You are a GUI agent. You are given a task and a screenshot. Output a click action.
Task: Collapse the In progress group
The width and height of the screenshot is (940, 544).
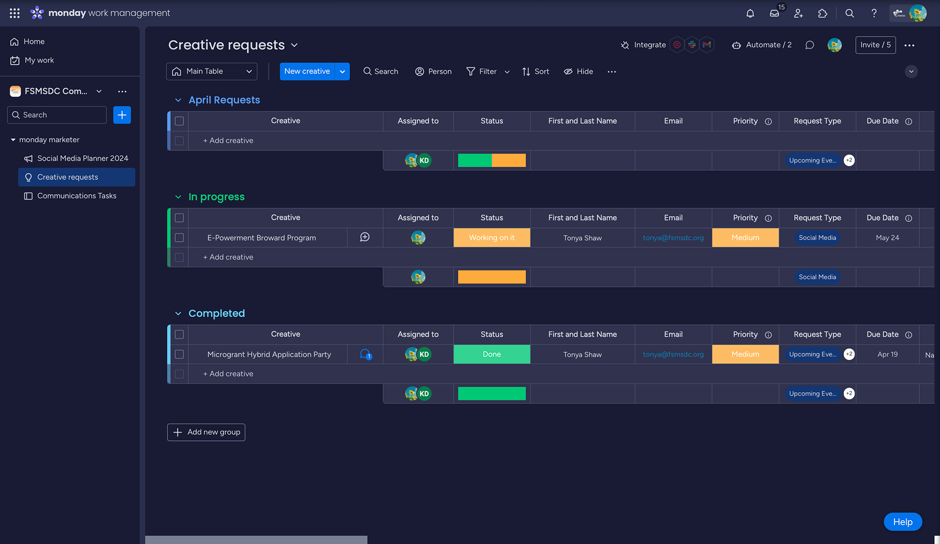[178, 197]
